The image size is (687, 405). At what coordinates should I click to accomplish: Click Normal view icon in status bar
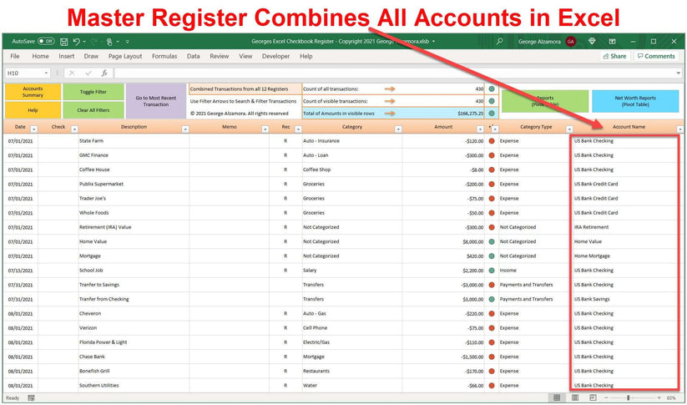[558, 397]
